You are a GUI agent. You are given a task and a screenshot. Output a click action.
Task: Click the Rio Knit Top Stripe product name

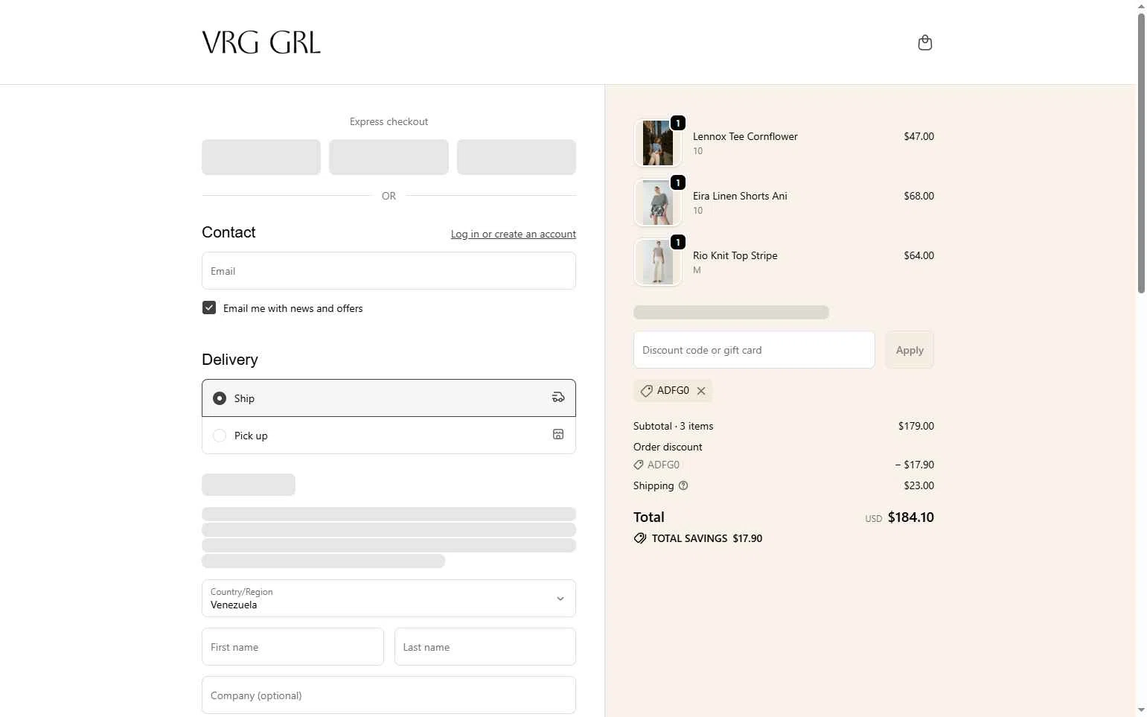click(735, 255)
